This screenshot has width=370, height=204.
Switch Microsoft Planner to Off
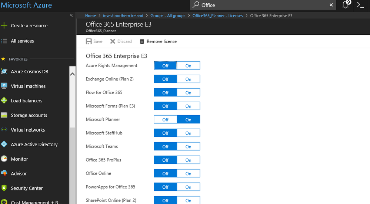point(165,120)
